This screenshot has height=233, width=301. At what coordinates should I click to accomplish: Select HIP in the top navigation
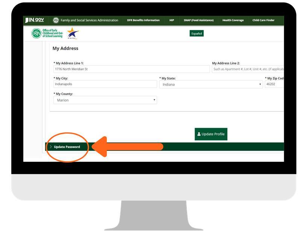point(172,20)
